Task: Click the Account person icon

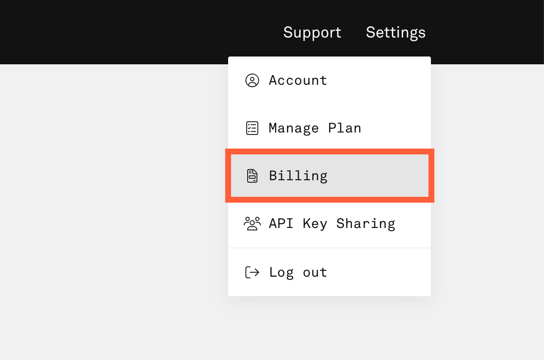Action: pyautogui.click(x=252, y=80)
